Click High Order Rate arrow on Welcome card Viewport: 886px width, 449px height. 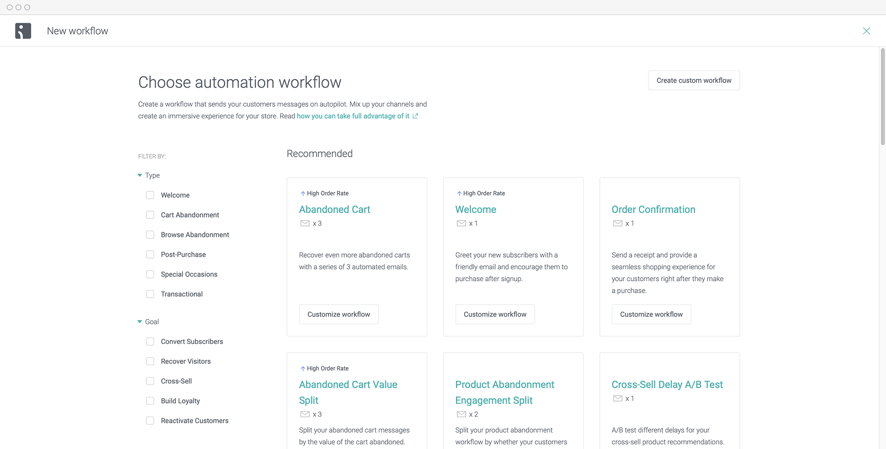(459, 194)
